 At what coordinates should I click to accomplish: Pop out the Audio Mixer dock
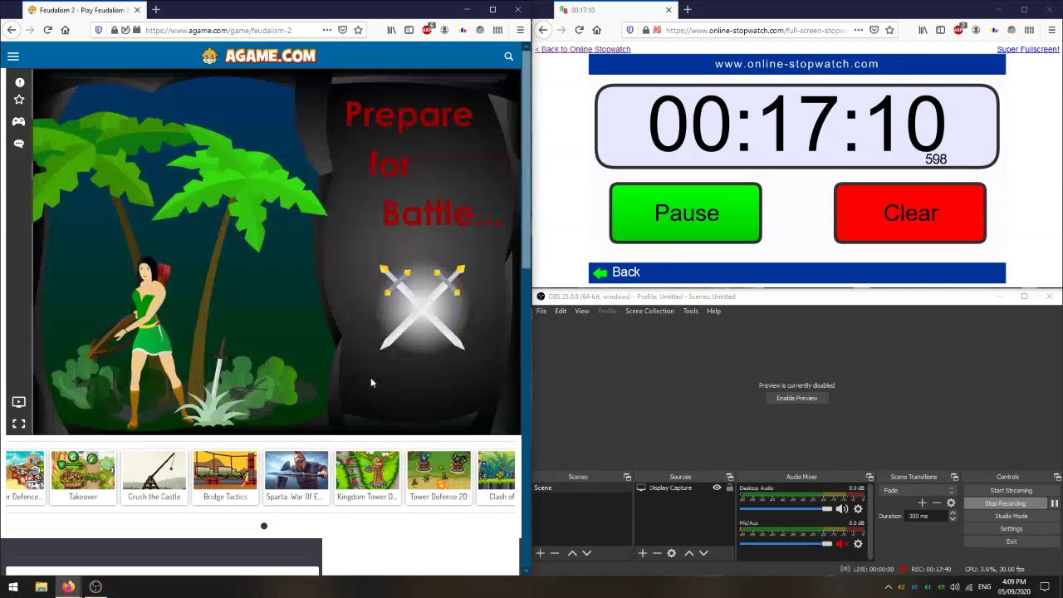pyautogui.click(x=870, y=477)
